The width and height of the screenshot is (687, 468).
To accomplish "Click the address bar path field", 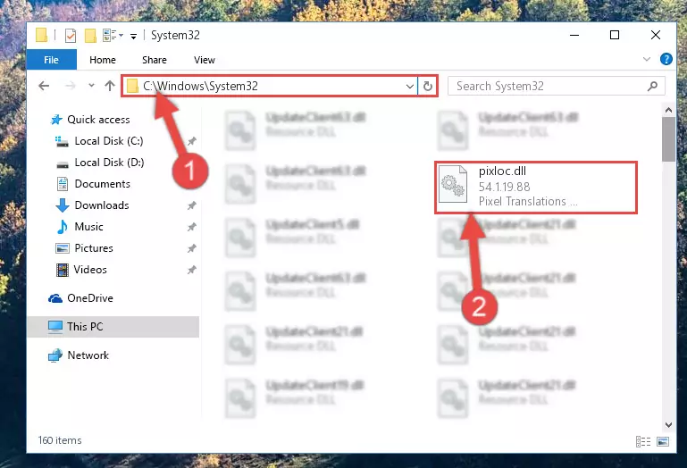I will pos(270,86).
